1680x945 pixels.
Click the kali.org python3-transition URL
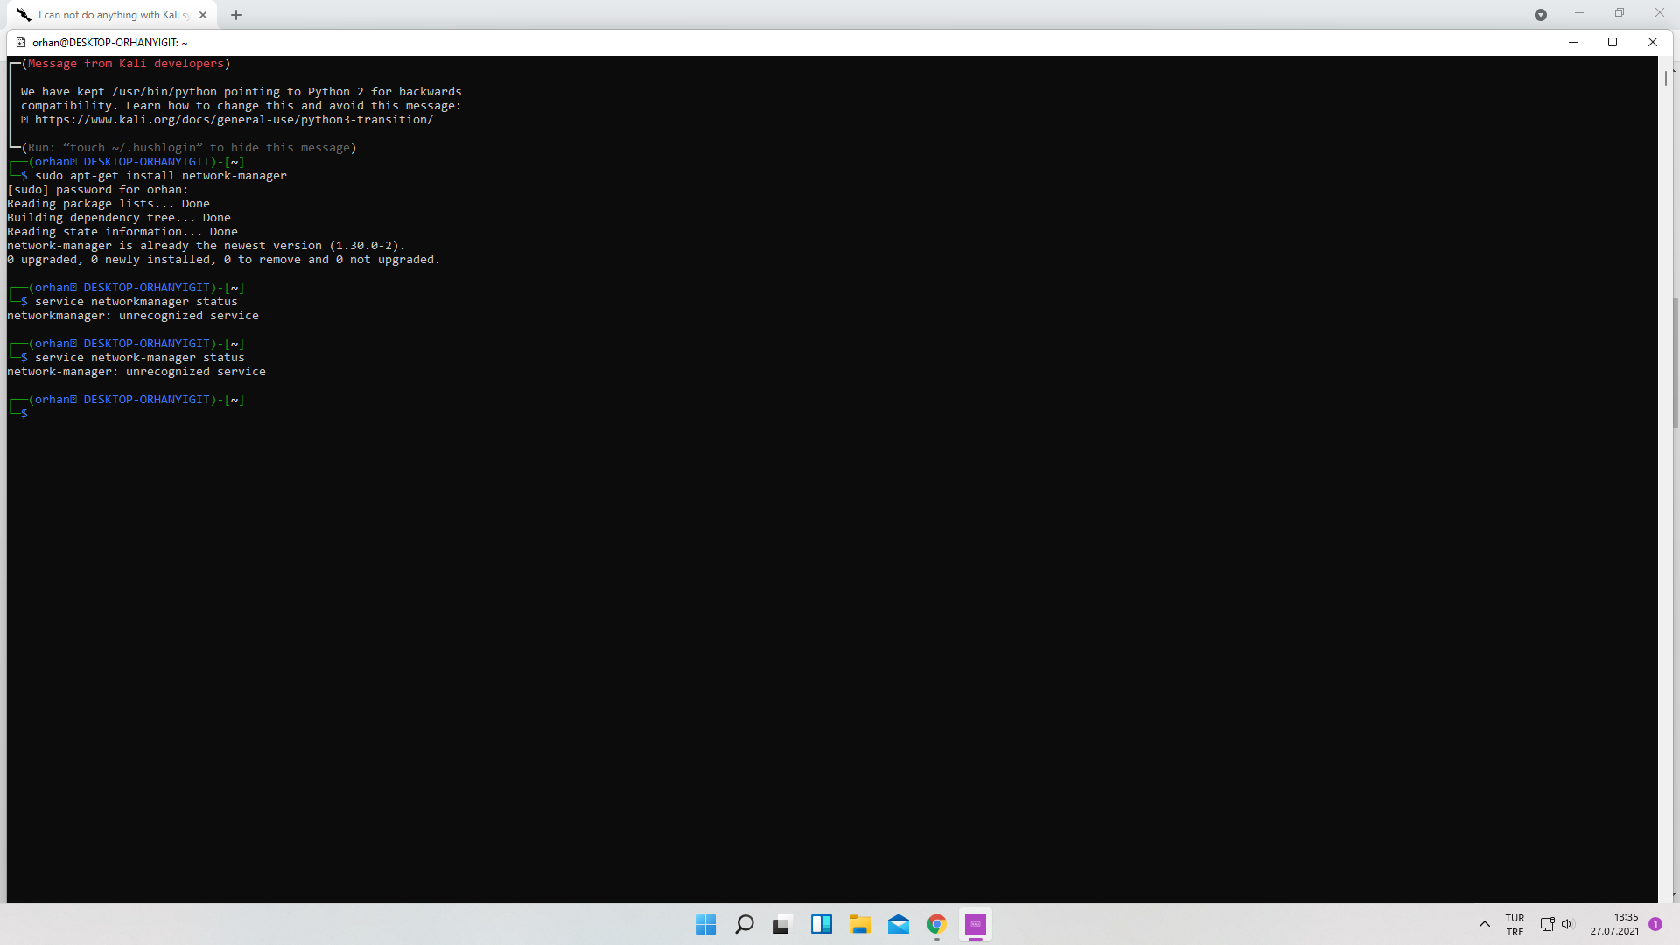pyautogui.click(x=234, y=120)
